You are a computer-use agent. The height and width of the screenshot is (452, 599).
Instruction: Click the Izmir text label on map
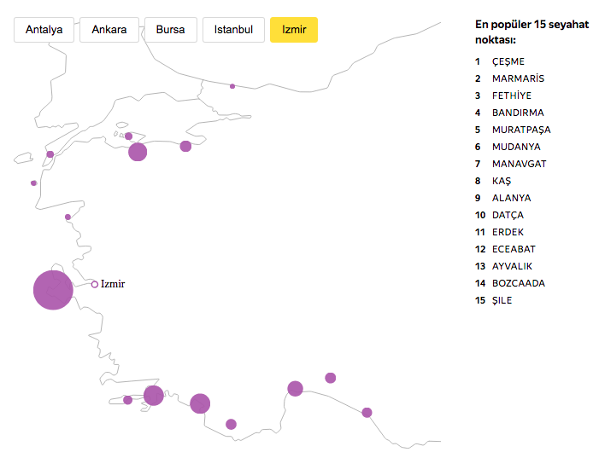click(x=113, y=284)
